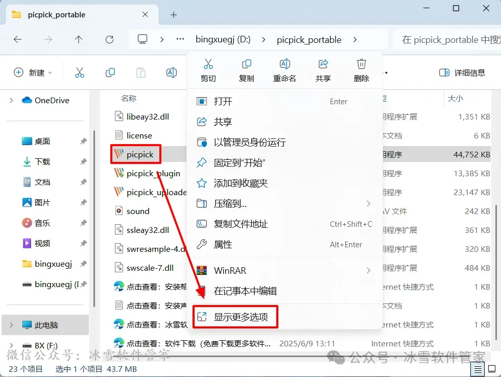
Task: Sort by the 大小 column header
Action: (456, 99)
